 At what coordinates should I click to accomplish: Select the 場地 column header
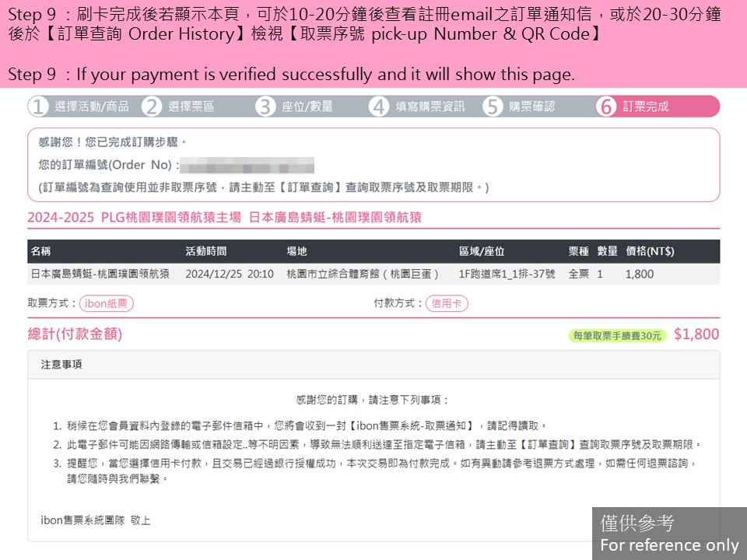pos(296,251)
